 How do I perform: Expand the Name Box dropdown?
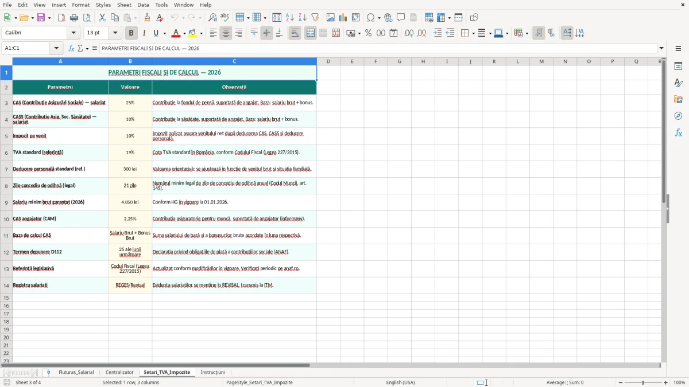[x=56, y=48]
